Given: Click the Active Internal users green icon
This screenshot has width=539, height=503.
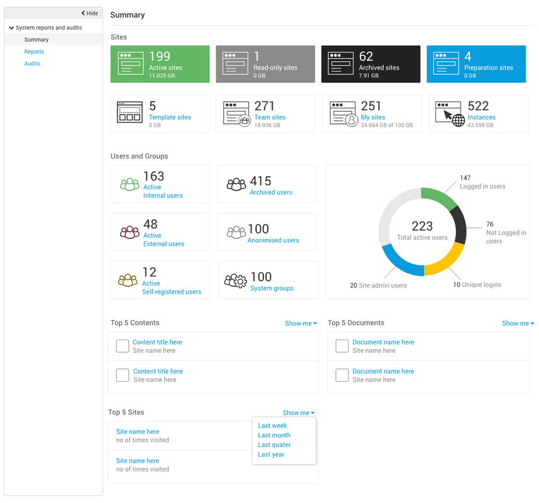Looking at the screenshot, I should [x=129, y=184].
